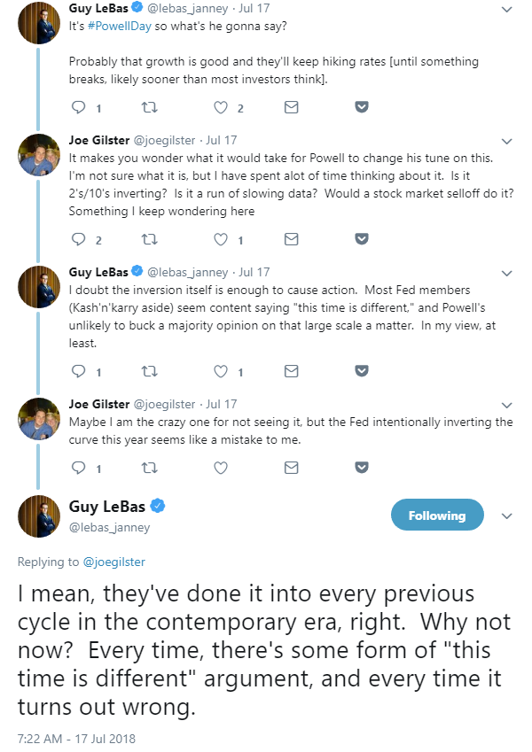
Task: Send the #PowellDay tweet via direct message
Action: point(291,108)
